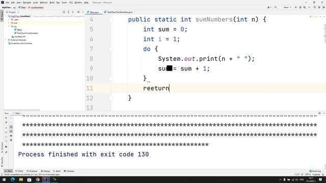The height and width of the screenshot is (183, 326).
Task: Expand External Libraries node
Action: tap(6, 40)
